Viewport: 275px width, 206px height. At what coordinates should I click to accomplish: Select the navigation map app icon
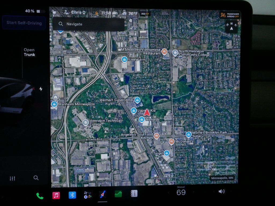[x=103, y=195]
